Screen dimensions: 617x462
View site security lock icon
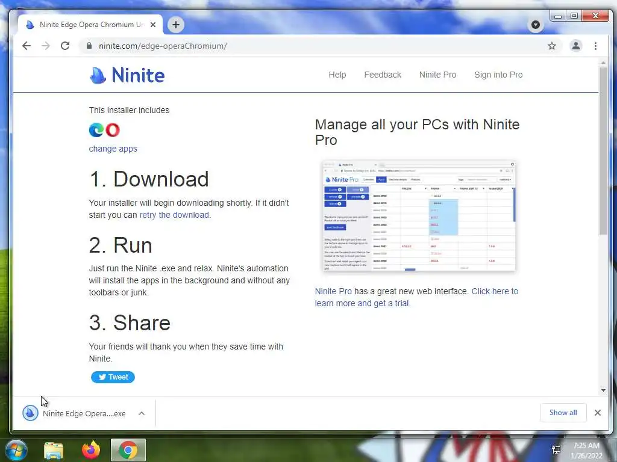point(89,46)
